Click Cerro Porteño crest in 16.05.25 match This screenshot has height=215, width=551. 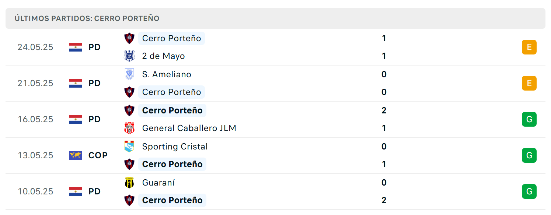click(129, 110)
